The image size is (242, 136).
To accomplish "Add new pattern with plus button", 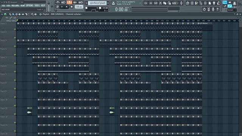I will click(108, 3).
